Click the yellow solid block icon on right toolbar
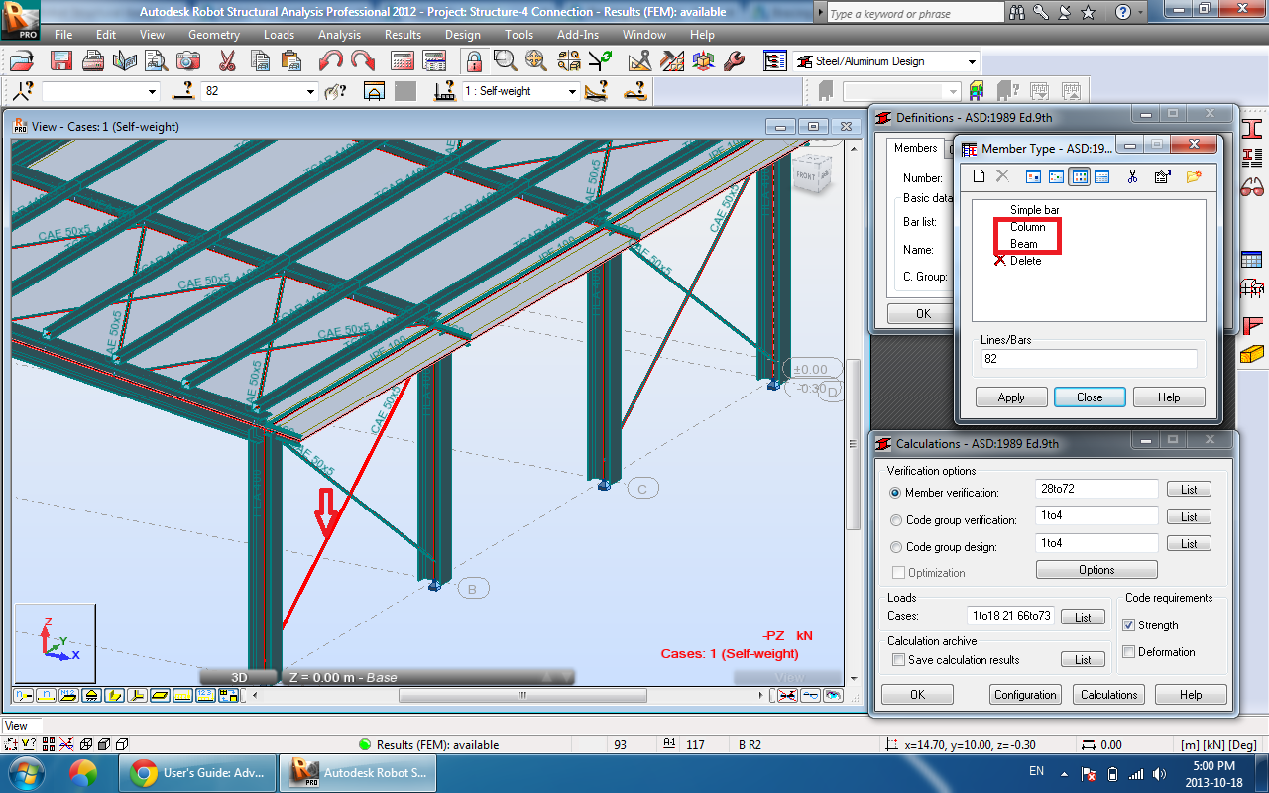1269x793 pixels. (1252, 353)
